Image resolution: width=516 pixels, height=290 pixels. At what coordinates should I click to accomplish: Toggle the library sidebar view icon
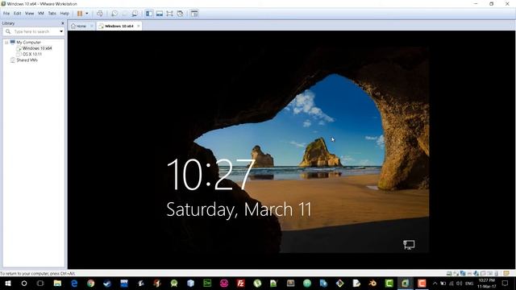[149, 14]
